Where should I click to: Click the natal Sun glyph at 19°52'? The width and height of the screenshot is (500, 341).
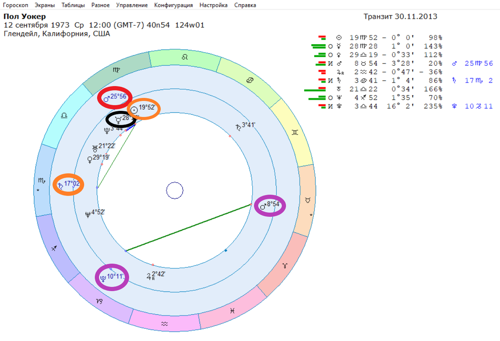tap(134, 110)
